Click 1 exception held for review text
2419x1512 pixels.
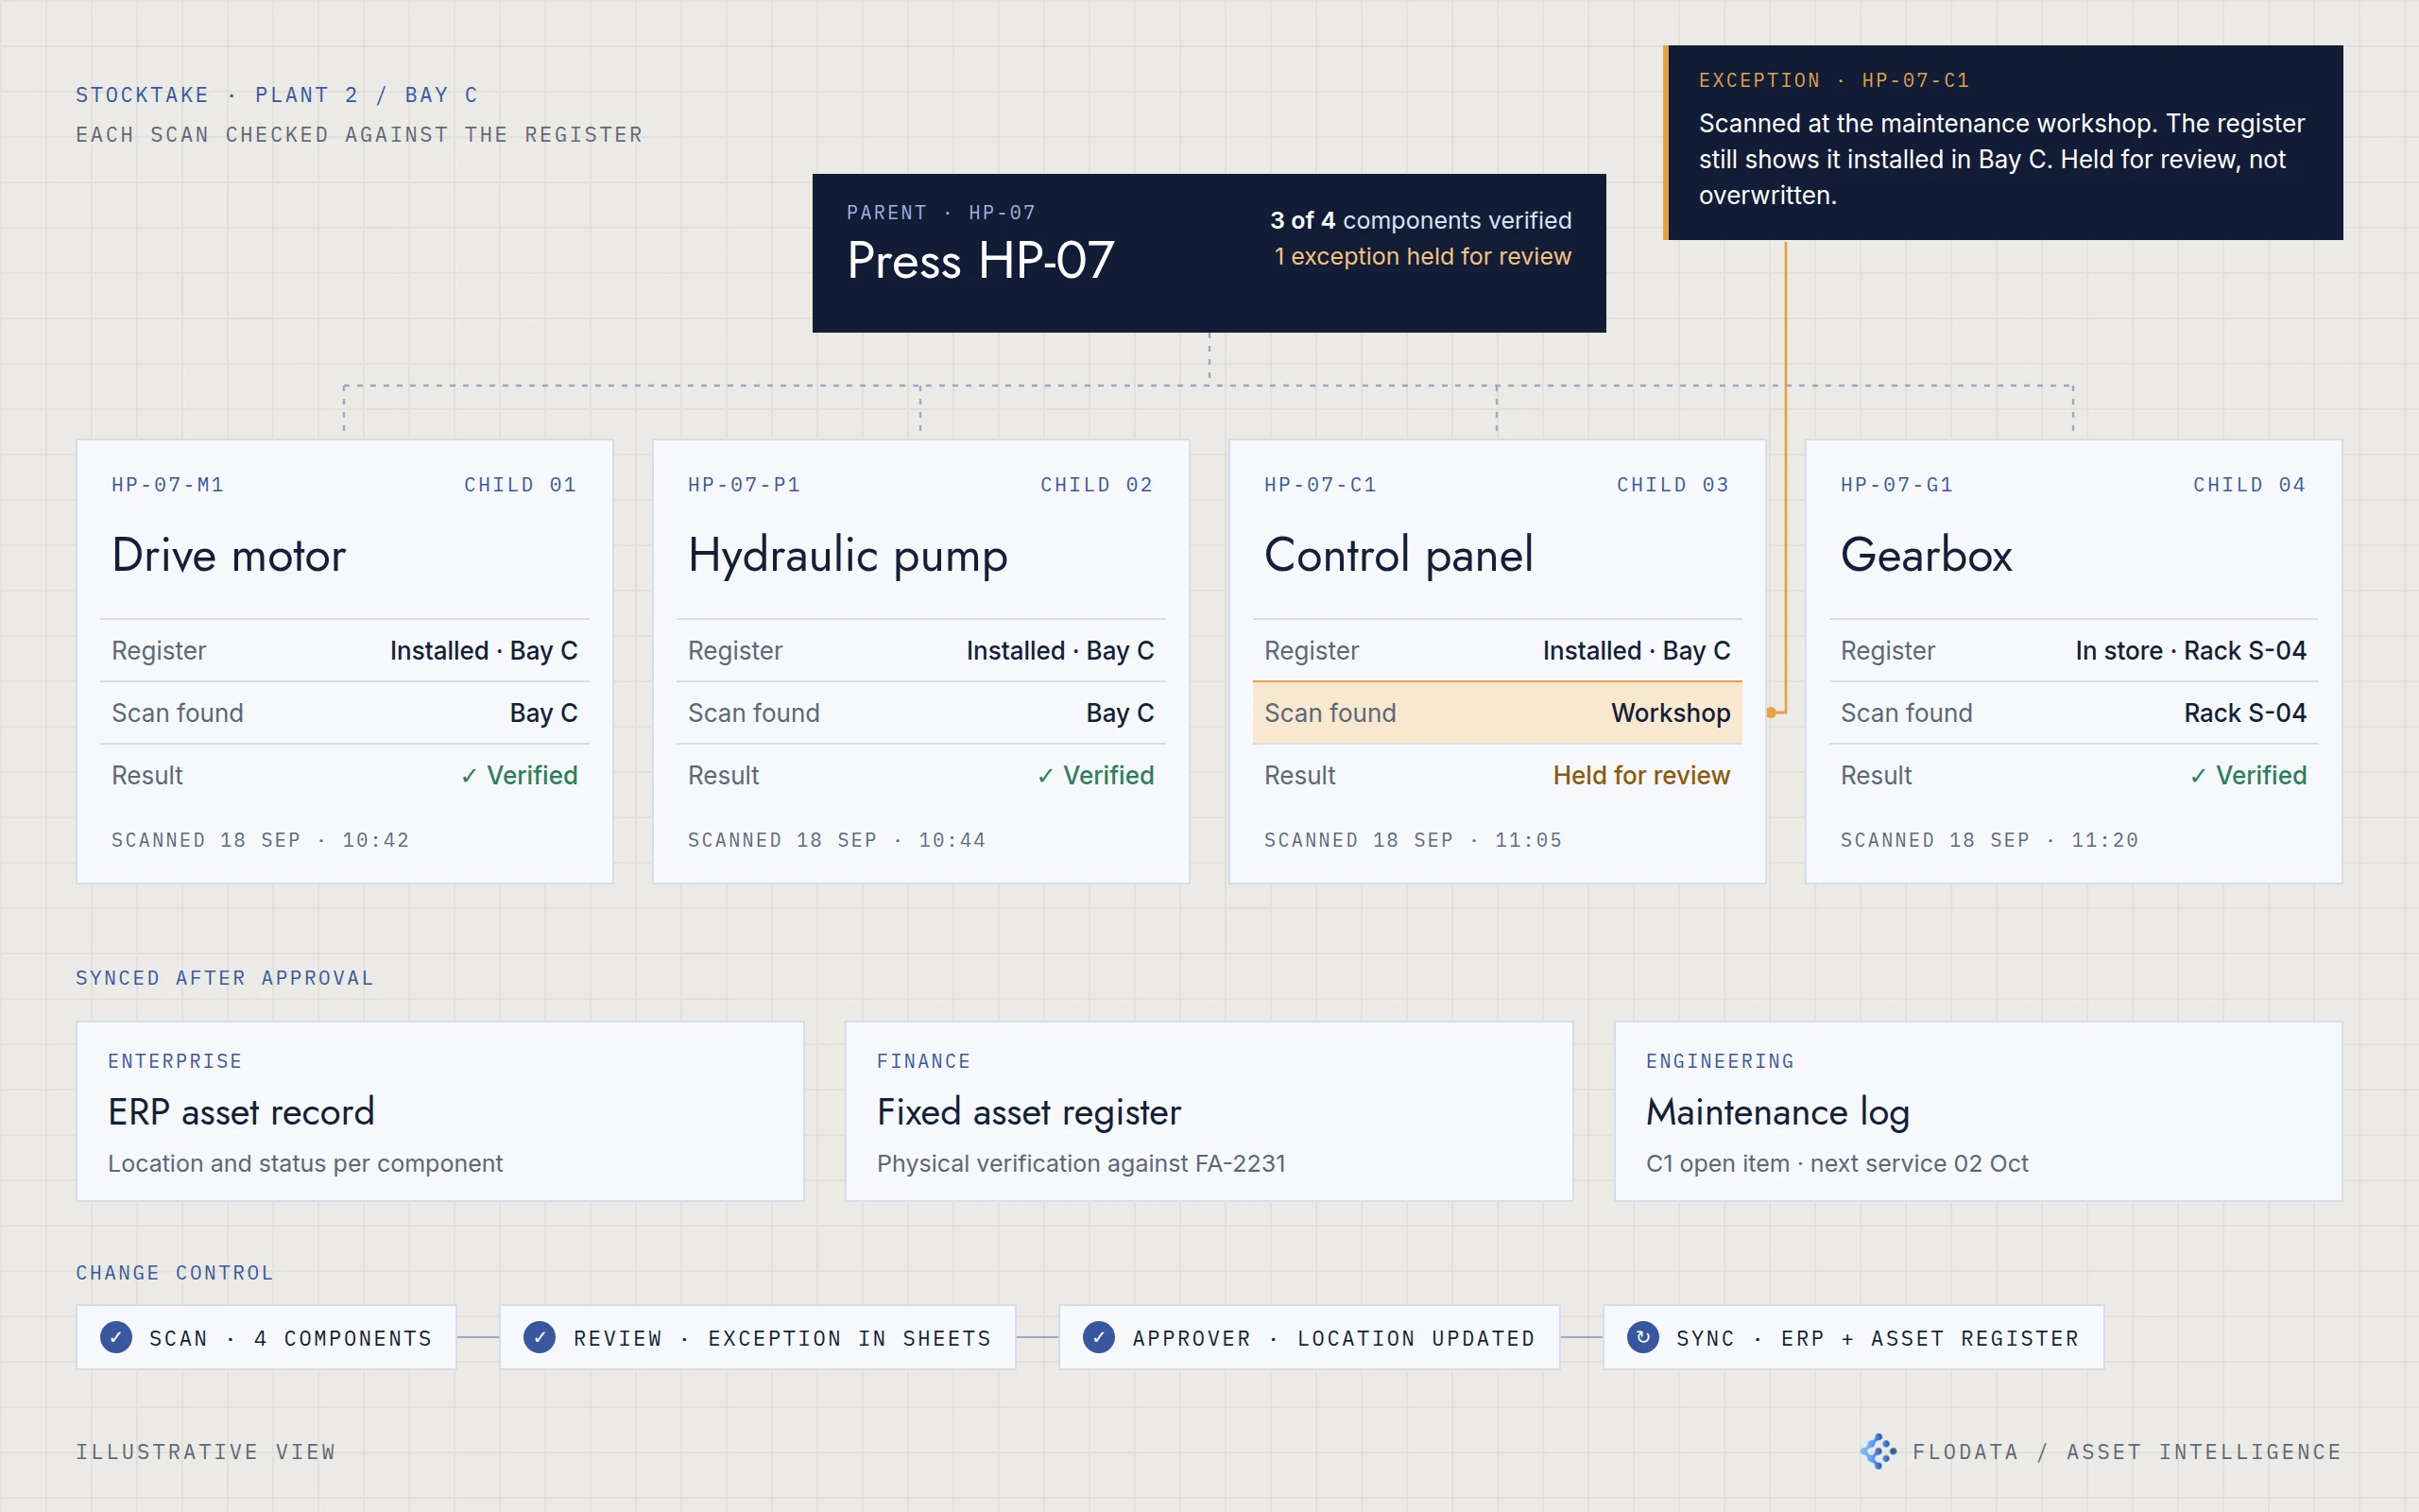pyautogui.click(x=1422, y=257)
